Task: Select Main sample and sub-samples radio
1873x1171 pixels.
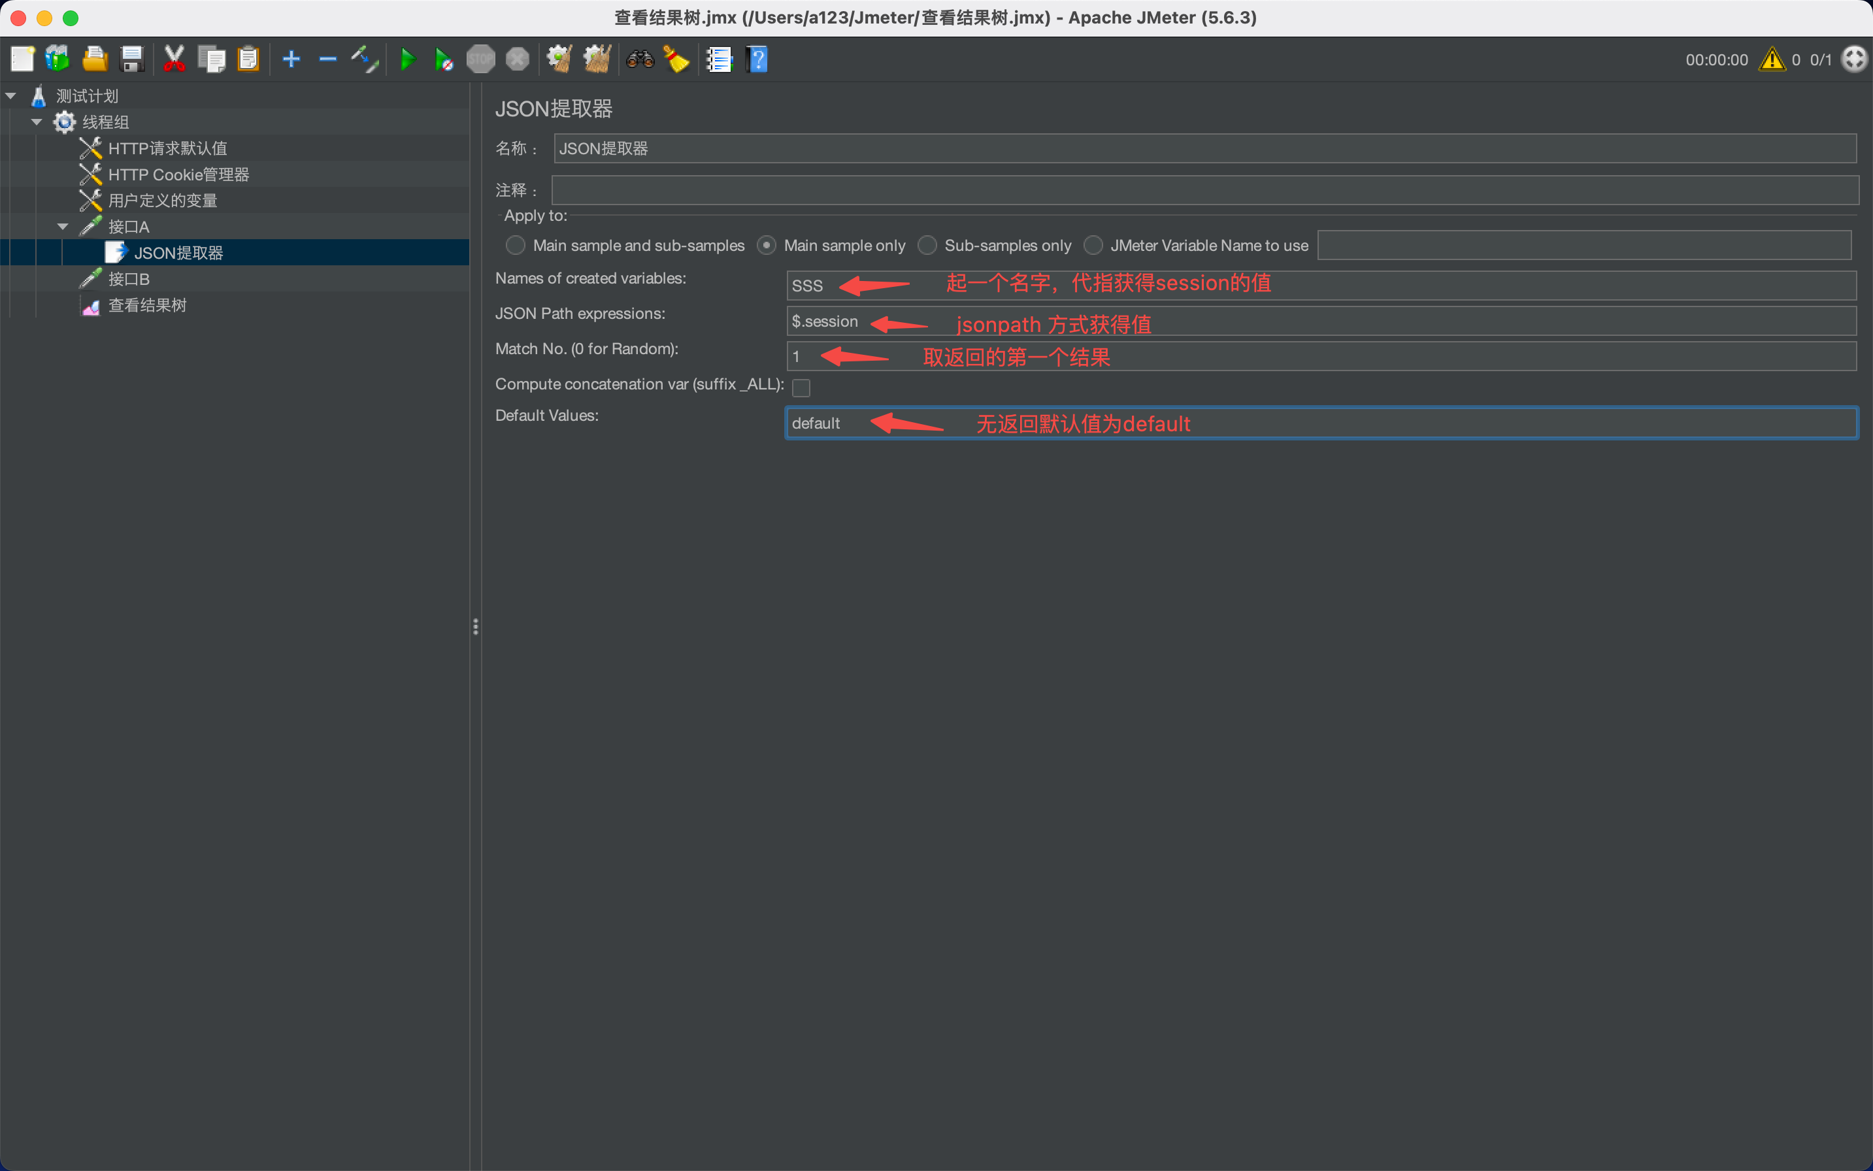Action: (x=515, y=246)
